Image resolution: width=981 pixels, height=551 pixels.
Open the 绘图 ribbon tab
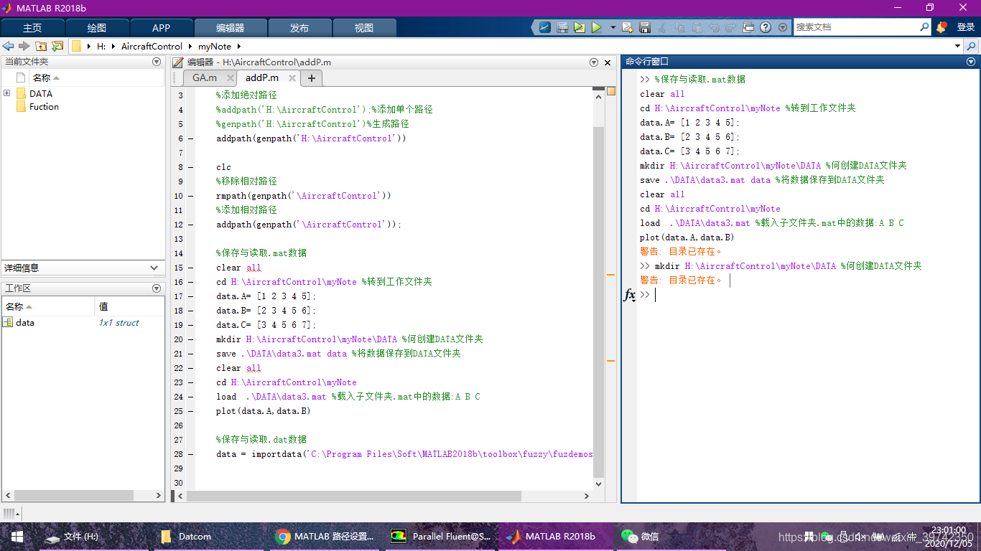[97, 28]
